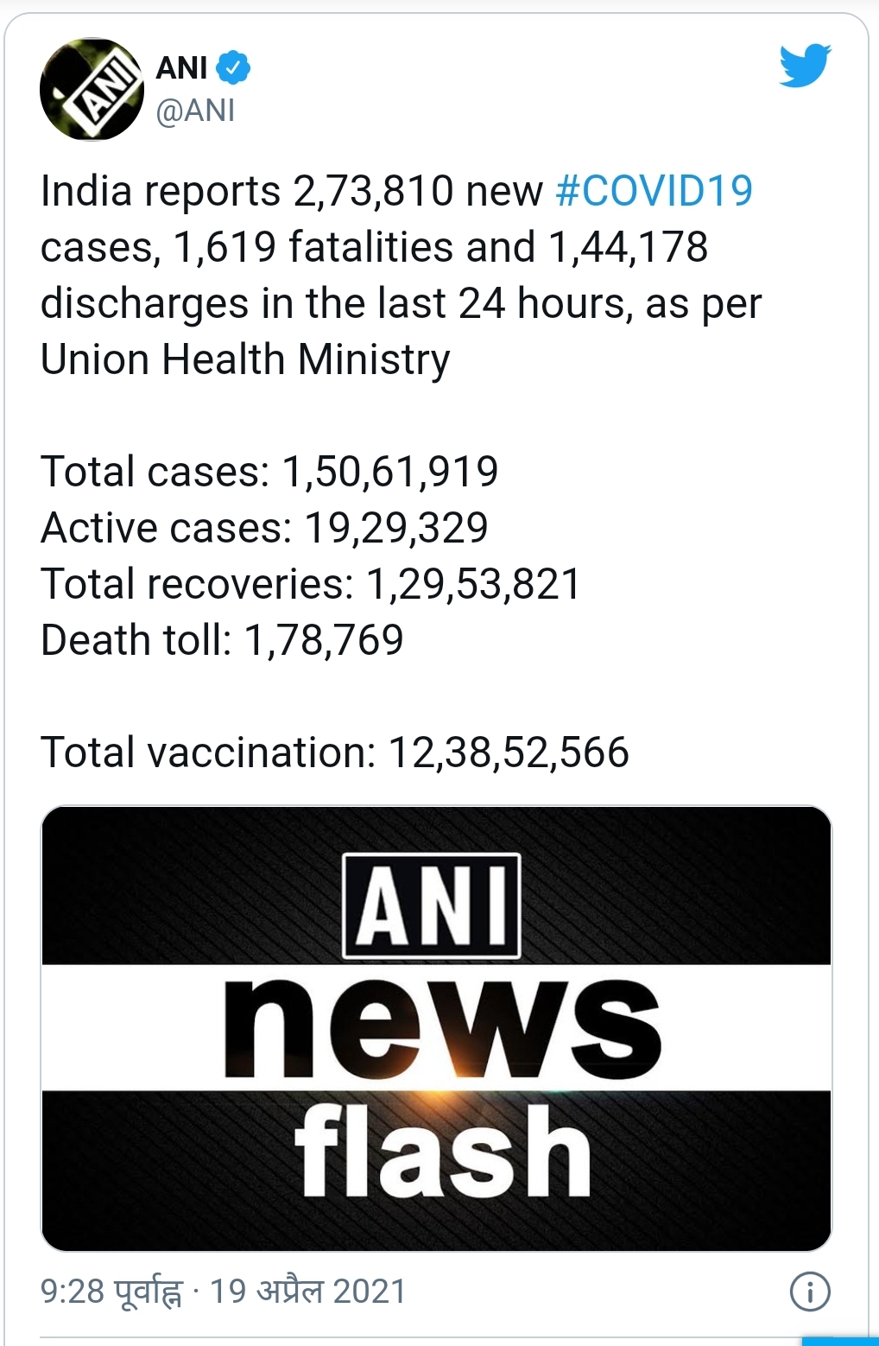The width and height of the screenshot is (879, 1346).
Task: Open the ANI display name
Action: pyautogui.click(x=181, y=67)
